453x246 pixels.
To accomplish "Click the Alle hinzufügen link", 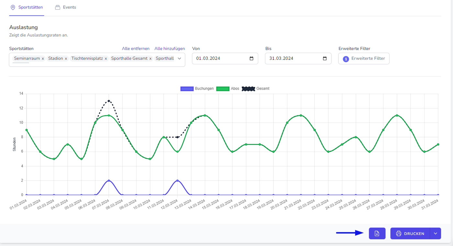I will pyautogui.click(x=170, y=48).
